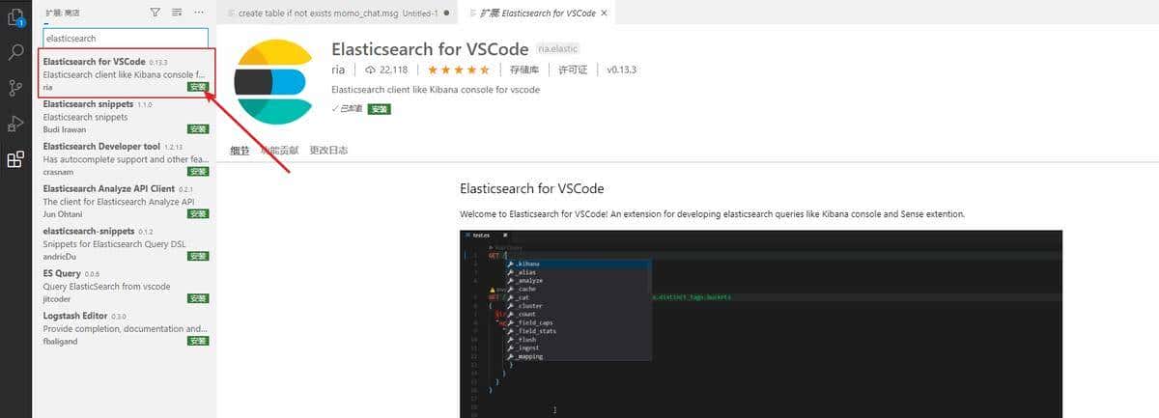
Task: Click the elasticsearch extension search box
Action: (x=126, y=39)
